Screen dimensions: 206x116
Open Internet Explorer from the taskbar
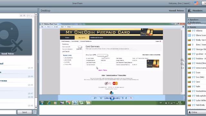coord(49,103)
